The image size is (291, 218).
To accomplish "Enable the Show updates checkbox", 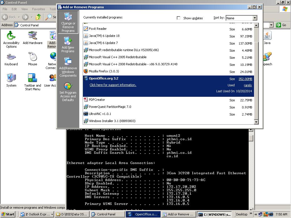I will (x=178, y=18).
